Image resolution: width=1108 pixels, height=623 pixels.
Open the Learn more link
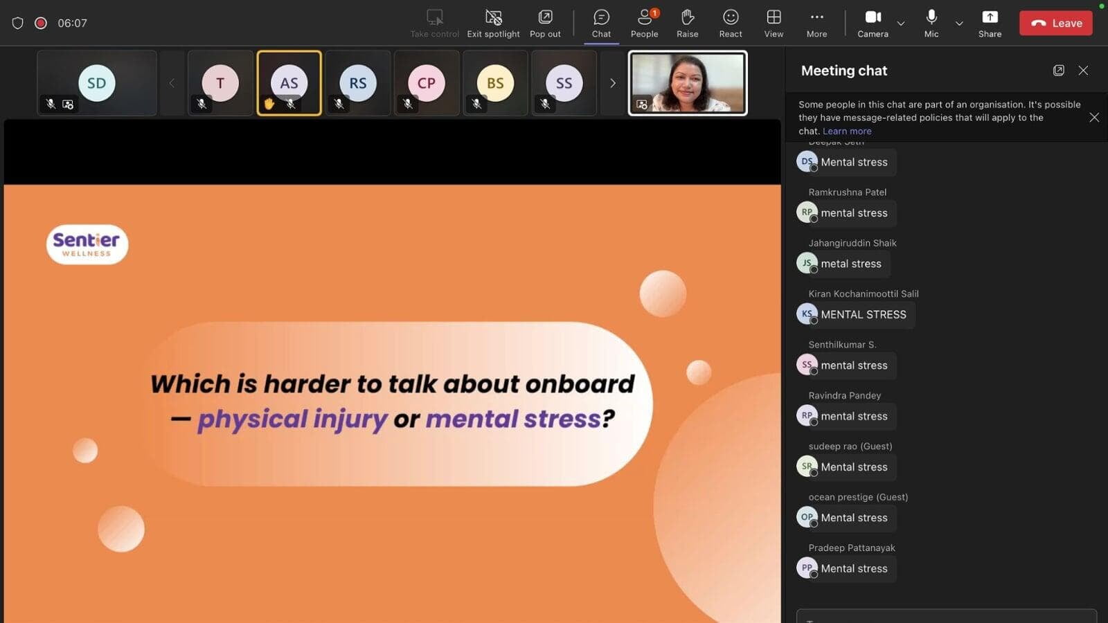[x=847, y=131]
